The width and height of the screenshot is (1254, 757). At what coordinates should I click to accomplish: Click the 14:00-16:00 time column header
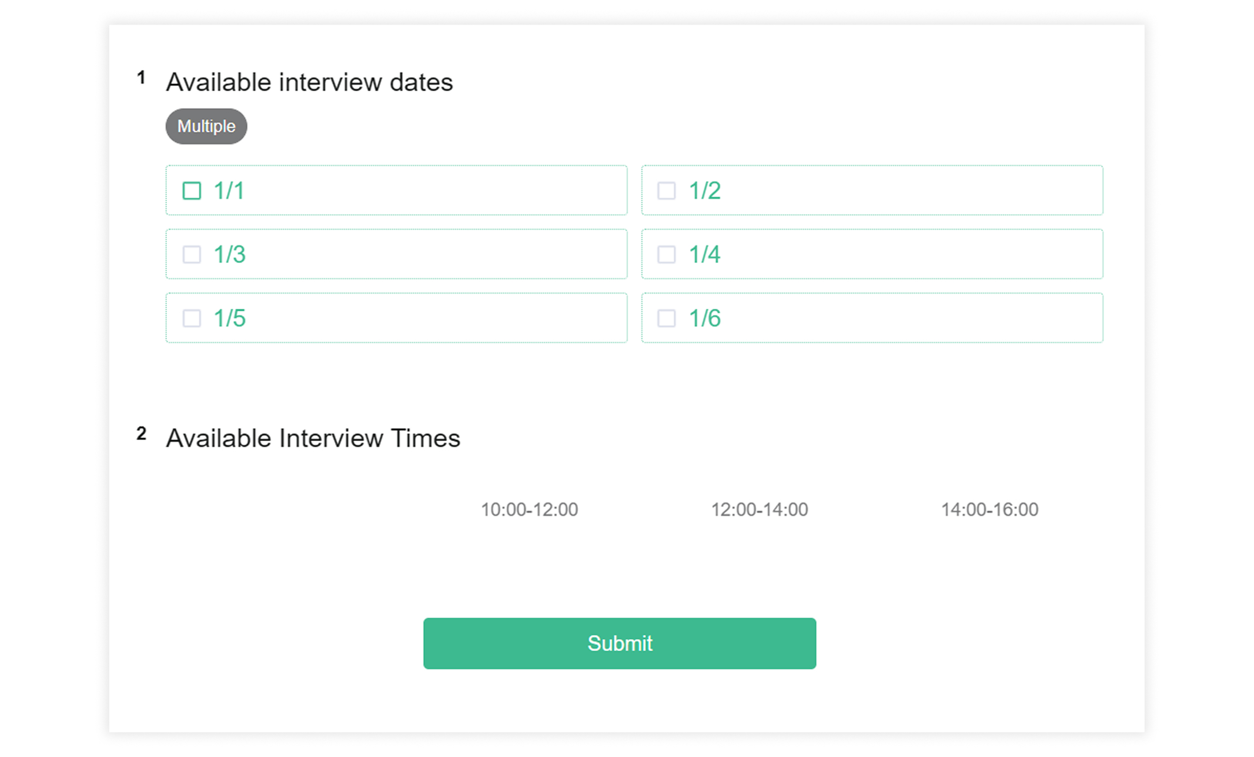[x=989, y=509]
